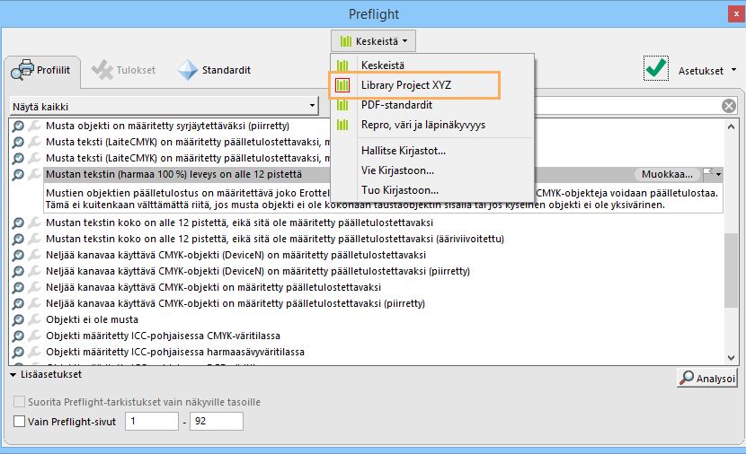Click the end page field containing 92
Image resolution: width=746 pixels, height=454 pixels.
(217, 421)
